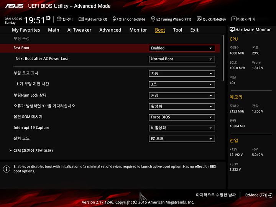Go to the Monitor tab
Image resolution: width=276 pixels, height=207 pixels.
tap(138, 30)
